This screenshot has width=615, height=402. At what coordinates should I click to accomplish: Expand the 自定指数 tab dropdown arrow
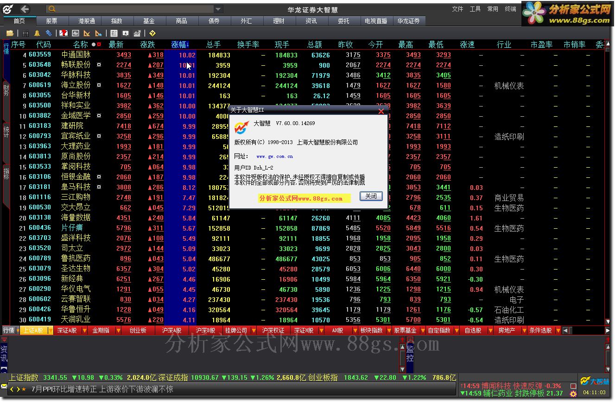pos(456,331)
